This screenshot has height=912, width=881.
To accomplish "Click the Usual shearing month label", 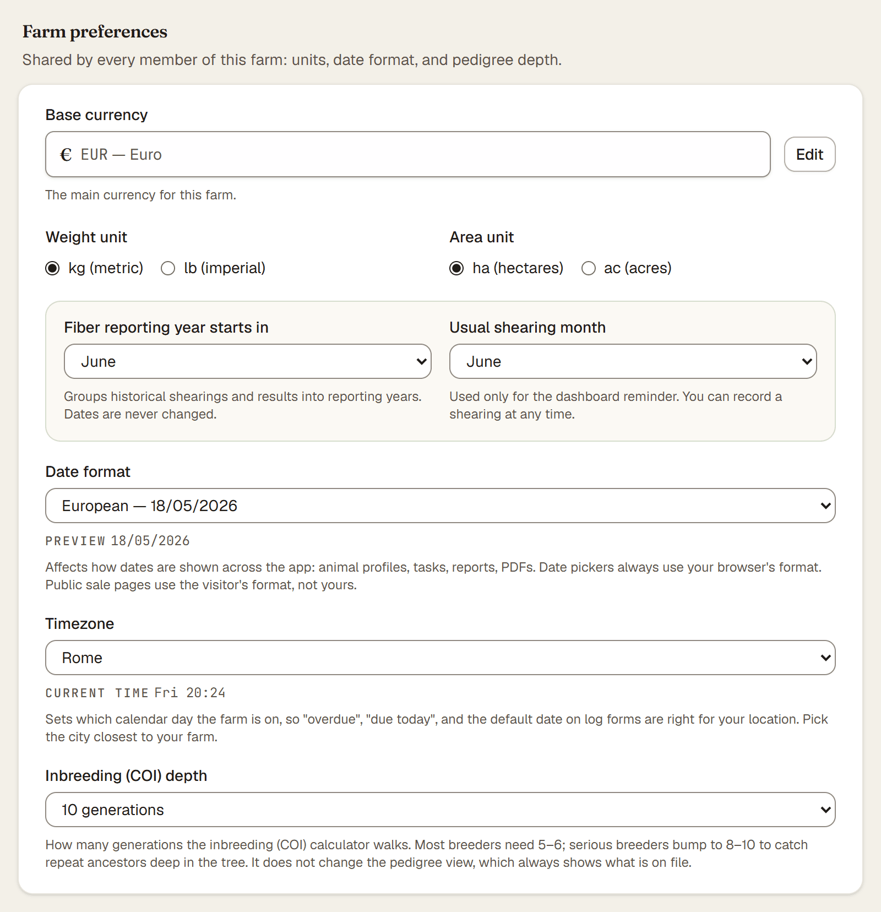I will [x=527, y=327].
